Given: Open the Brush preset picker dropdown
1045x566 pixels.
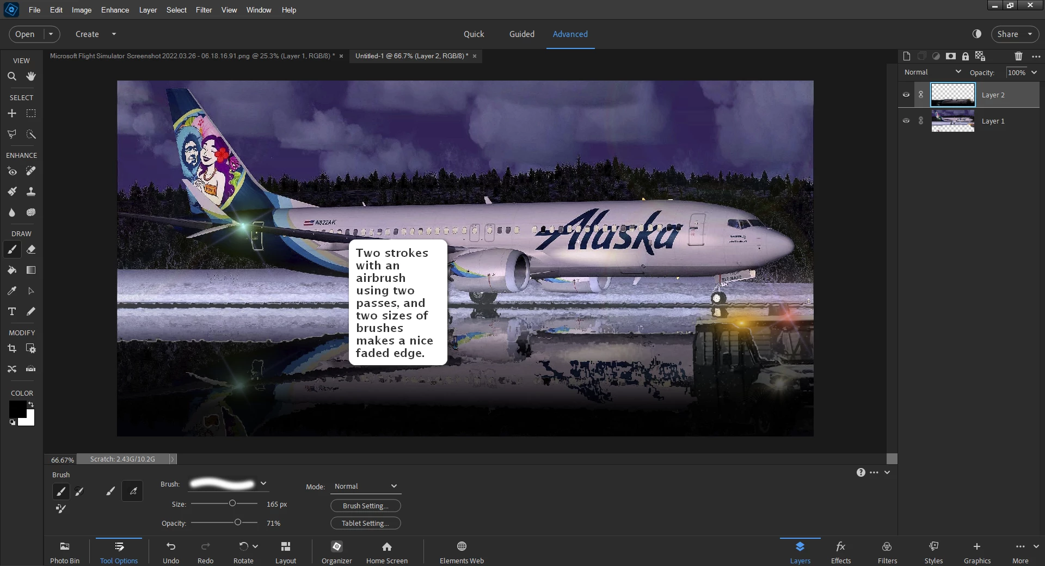Looking at the screenshot, I should [263, 483].
